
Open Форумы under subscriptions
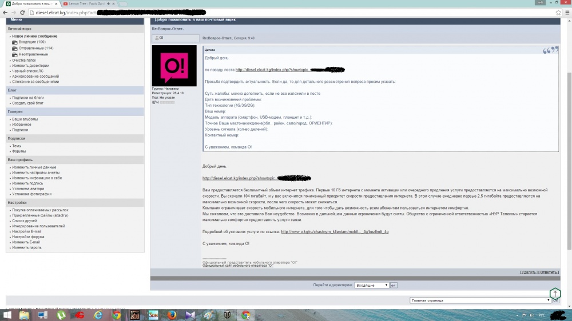click(19, 151)
